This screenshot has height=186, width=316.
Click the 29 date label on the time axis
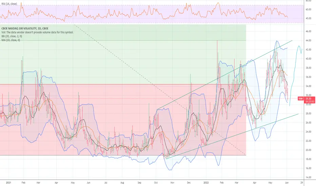301,183
